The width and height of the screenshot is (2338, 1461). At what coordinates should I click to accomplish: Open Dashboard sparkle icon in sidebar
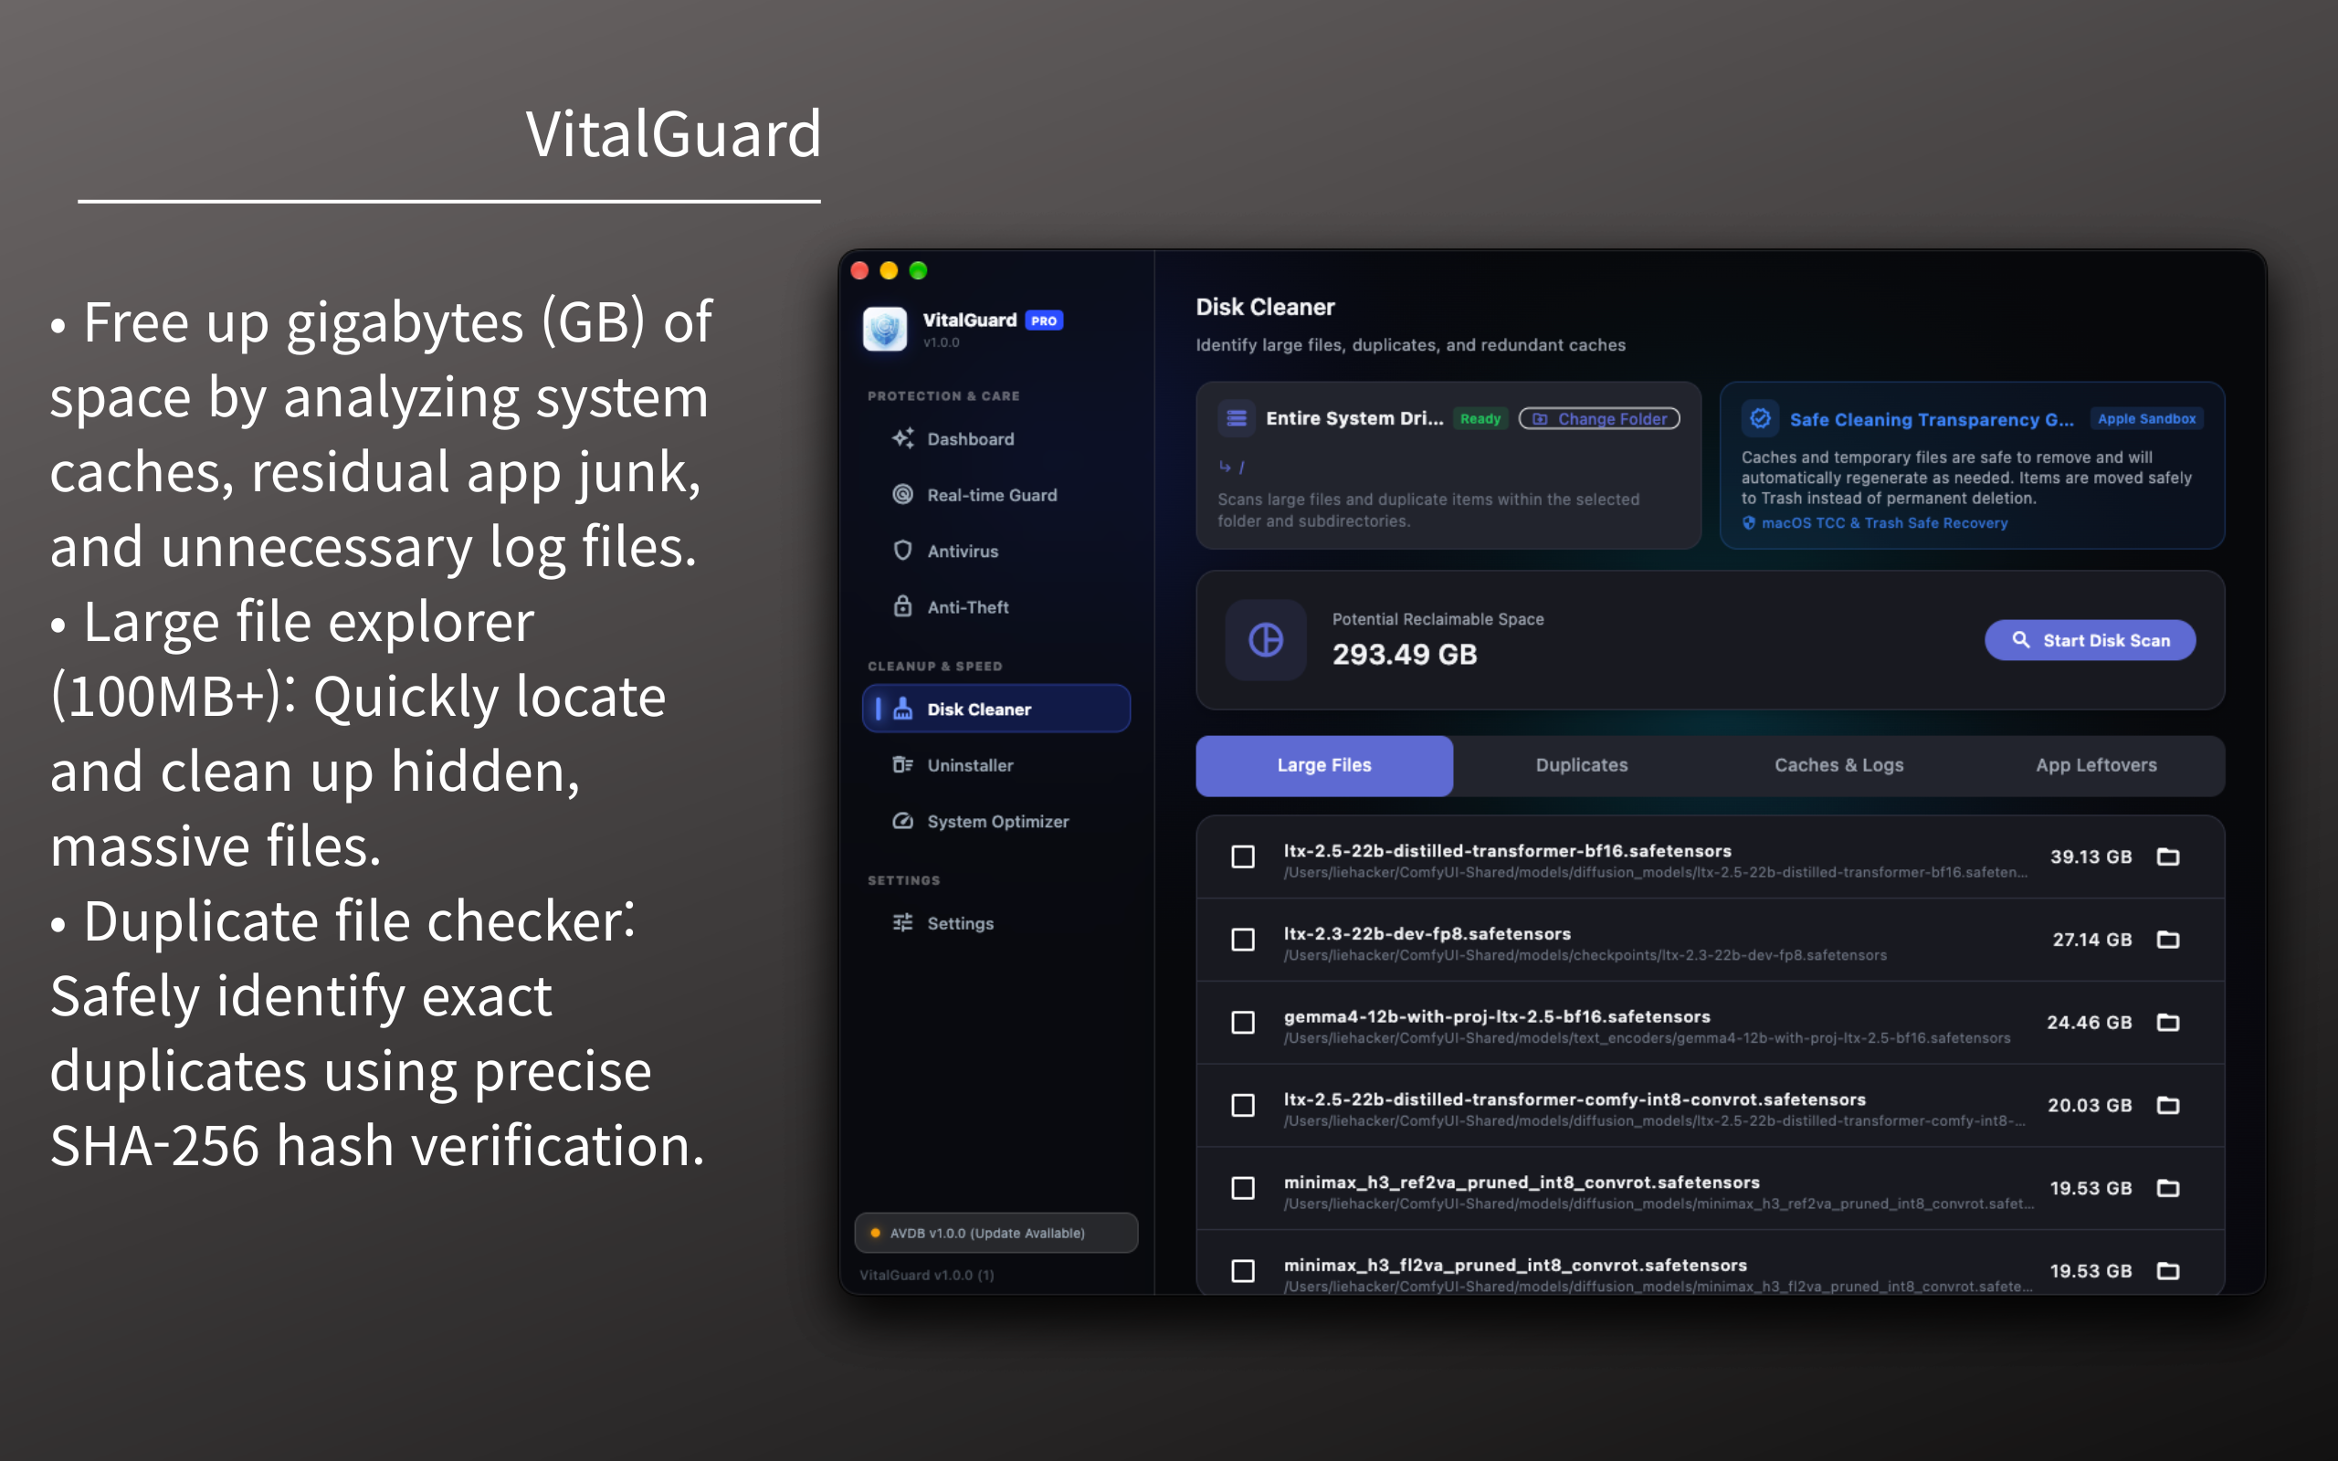(x=902, y=438)
